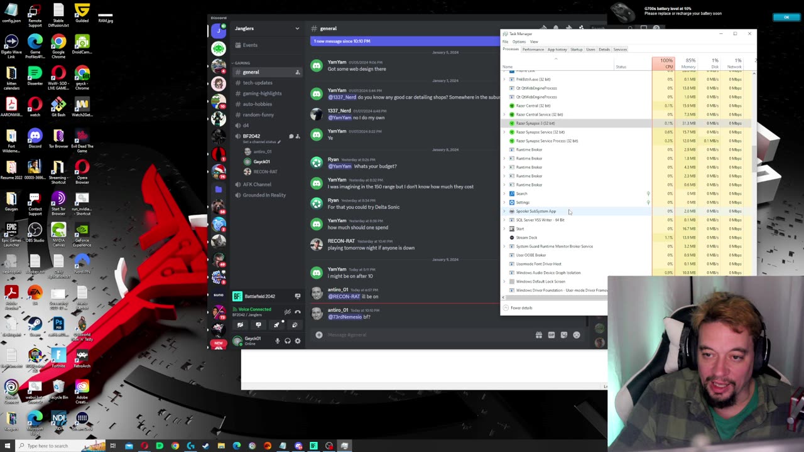This screenshot has height=452, width=804.
Task: Click the 1 new message since 10:10 PM bar
Action: point(405,41)
